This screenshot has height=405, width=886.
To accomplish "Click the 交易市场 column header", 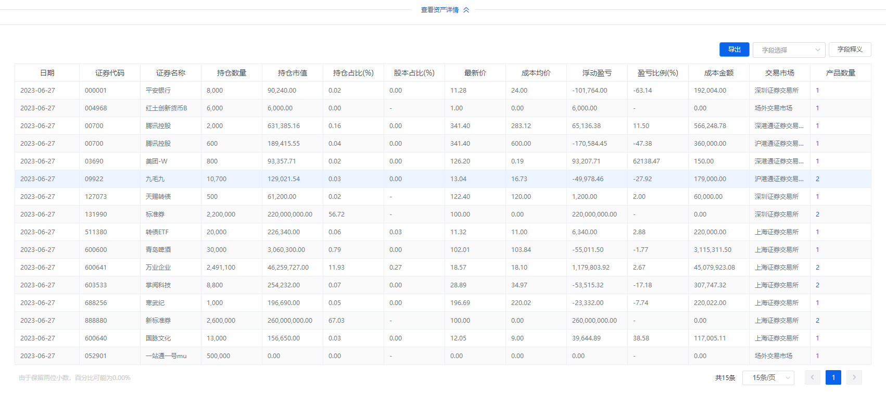I will 779,73.
